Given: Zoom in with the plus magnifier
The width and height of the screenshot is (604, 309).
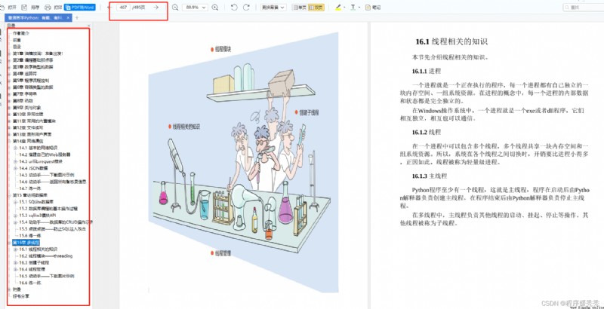Looking at the screenshot, I should click(215, 8).
